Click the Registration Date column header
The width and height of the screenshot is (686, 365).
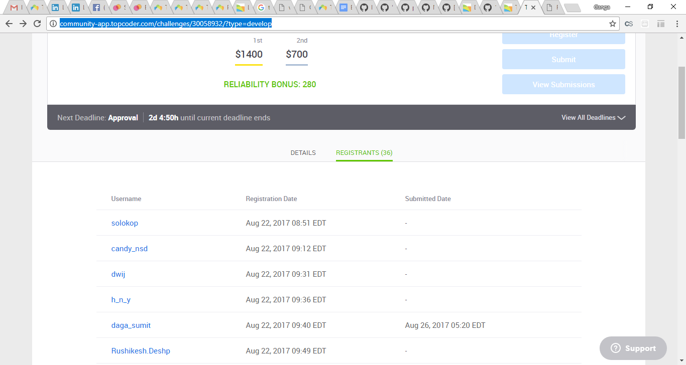(x=271, y=199)
